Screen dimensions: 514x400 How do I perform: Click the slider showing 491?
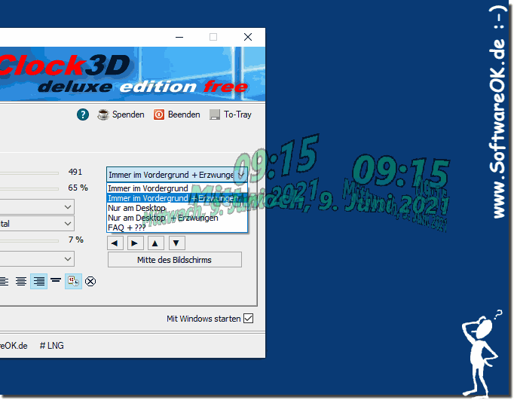click(29, 173)
